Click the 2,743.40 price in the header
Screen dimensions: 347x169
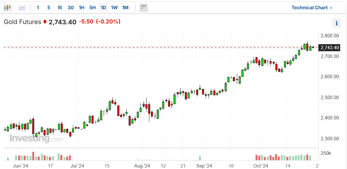pos(62,22)
